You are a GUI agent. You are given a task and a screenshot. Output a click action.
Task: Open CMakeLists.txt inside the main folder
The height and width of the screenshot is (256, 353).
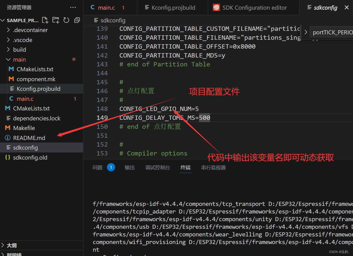coord(42,69)
